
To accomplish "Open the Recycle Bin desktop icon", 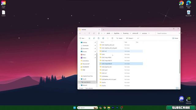I will (189, 13).
